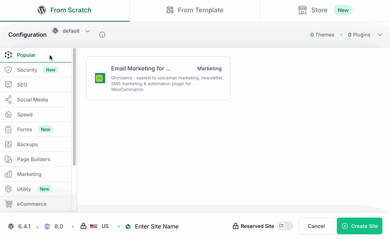Select the SEO category
The width and height of the screenshot is (390, 239).
(x=22, y=85)
